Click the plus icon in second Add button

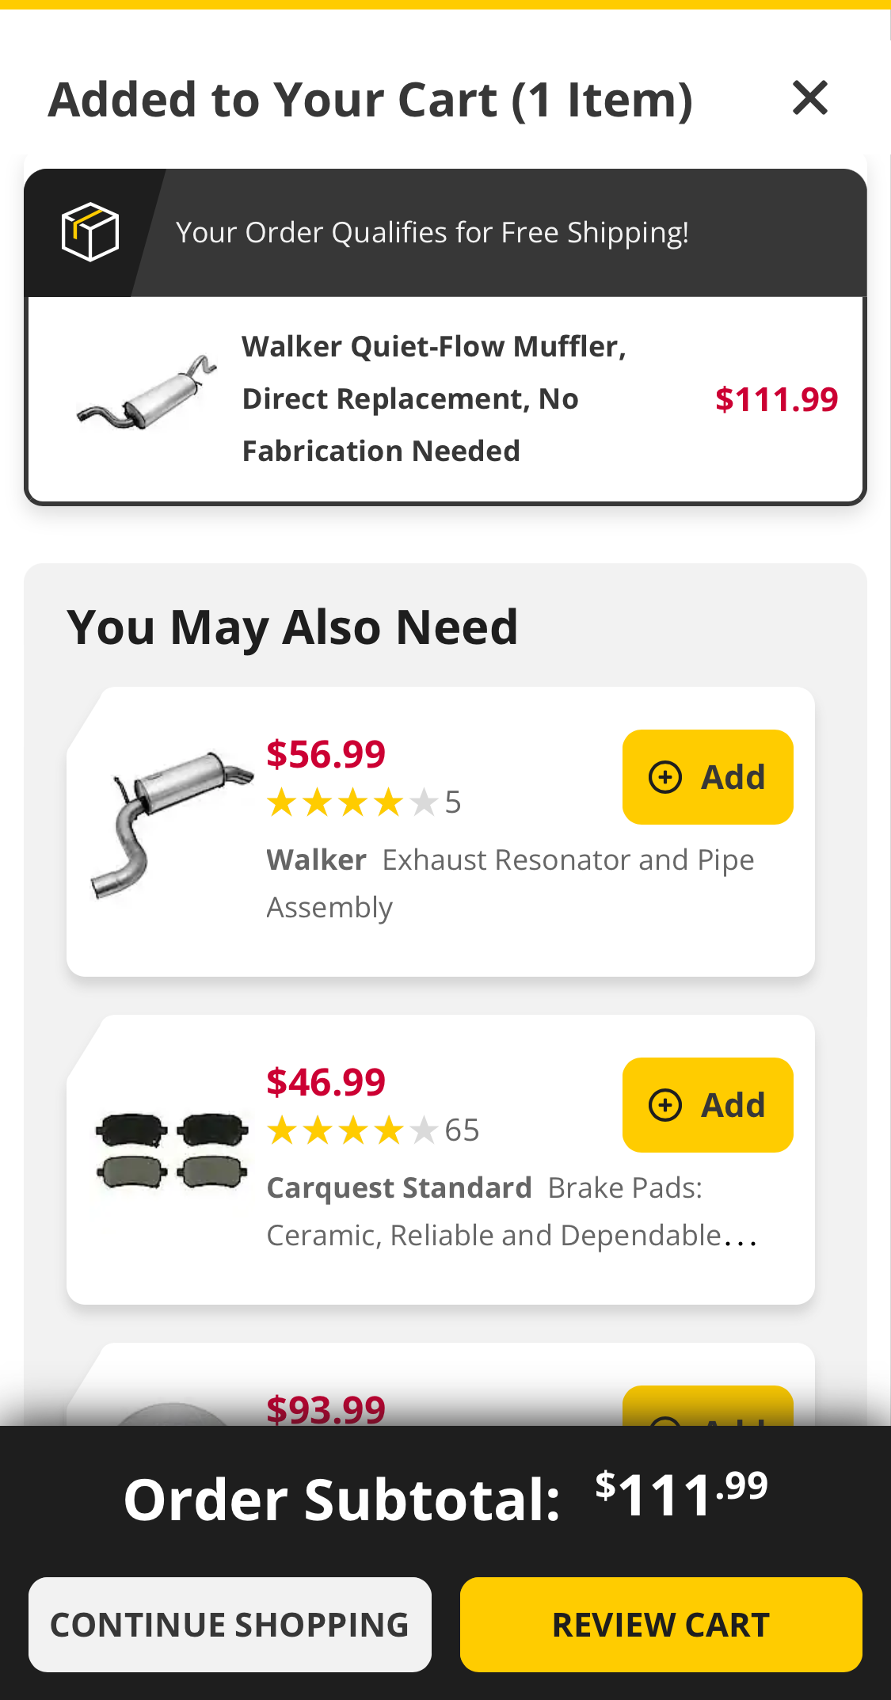666,1105
